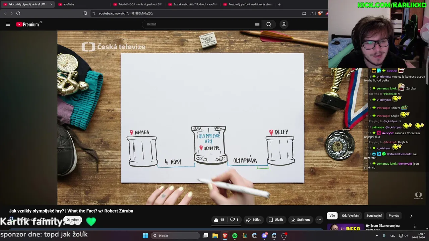Click the video player frame to pause
This screenshot has width=429, height=241.
click(212, 118)
